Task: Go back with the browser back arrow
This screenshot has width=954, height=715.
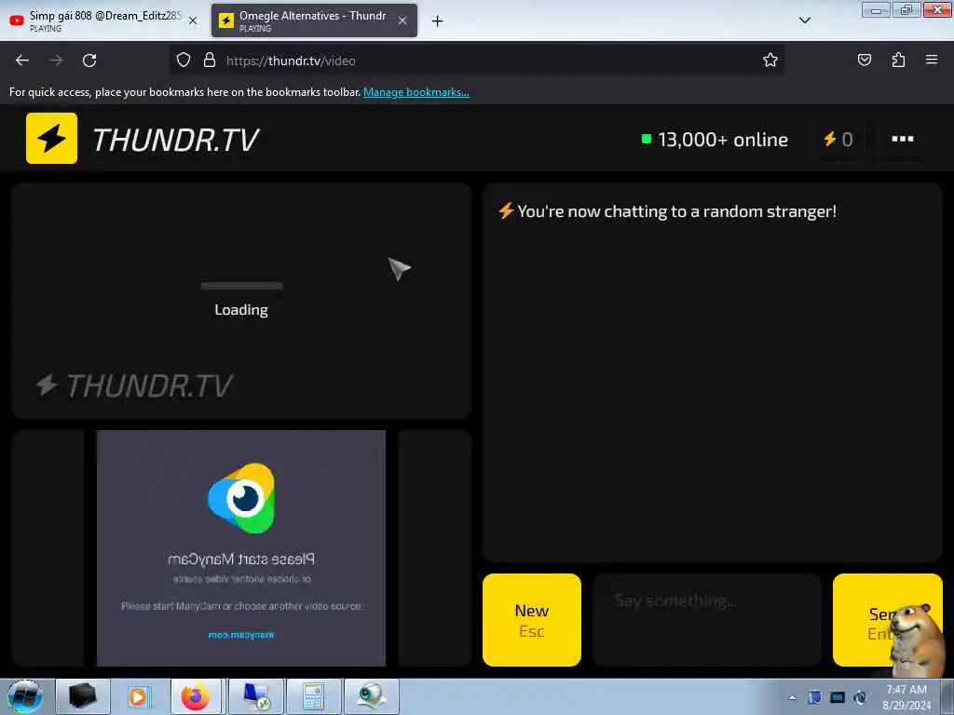Action: (x=22, y=61)
